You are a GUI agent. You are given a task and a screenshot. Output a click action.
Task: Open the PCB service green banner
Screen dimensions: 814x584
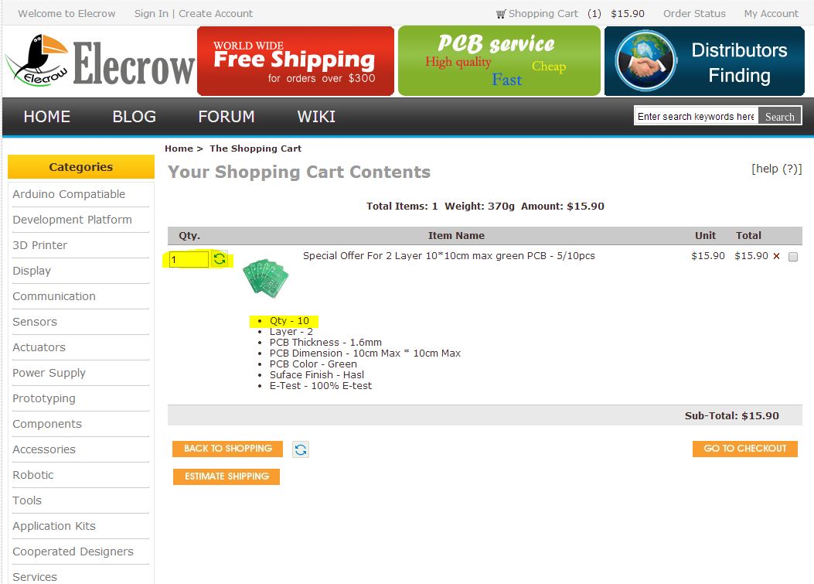pos(499,61)
